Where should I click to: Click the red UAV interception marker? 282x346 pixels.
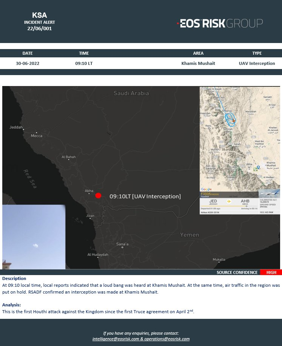(x=98, y=195)
